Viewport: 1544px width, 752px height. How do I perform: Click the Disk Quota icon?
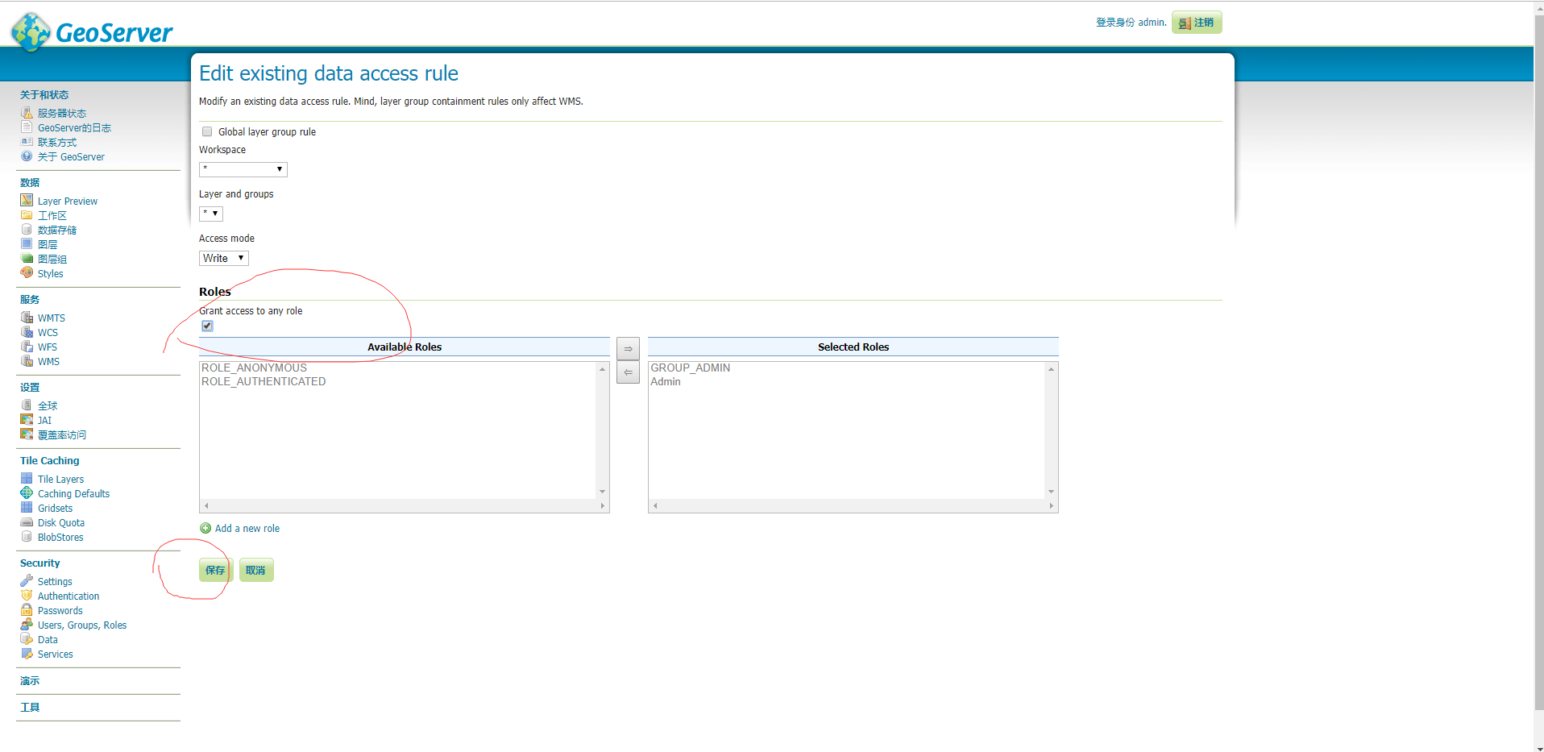(x=27, y=522)
